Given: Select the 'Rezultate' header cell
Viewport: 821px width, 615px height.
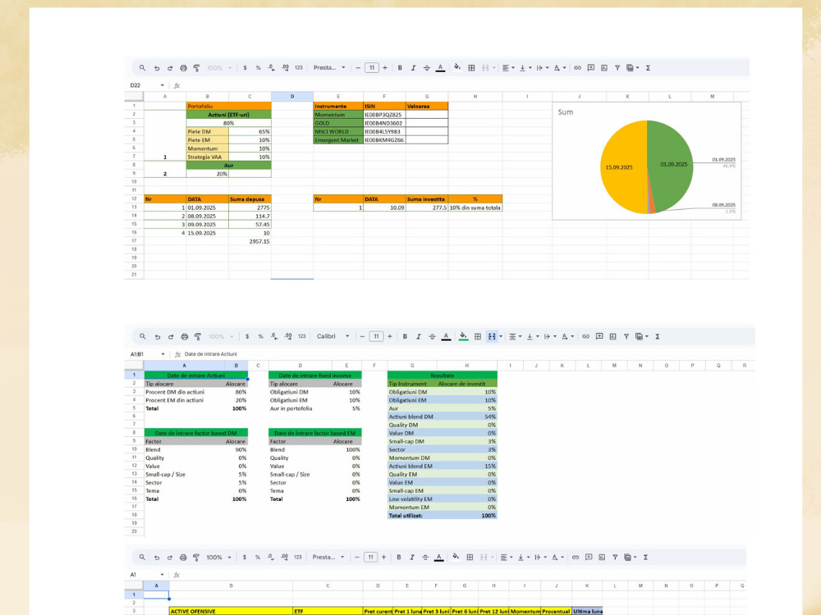Looking at the screenshot, I should pos(442,376).
